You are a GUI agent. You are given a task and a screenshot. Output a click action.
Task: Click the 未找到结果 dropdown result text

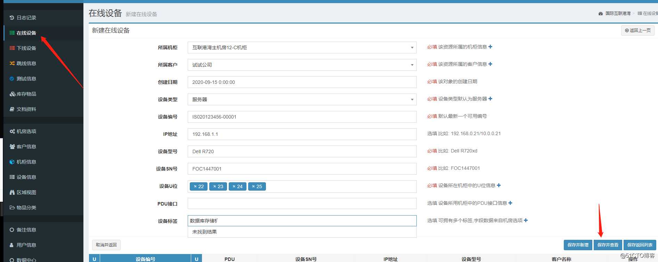tap(204, 232)
